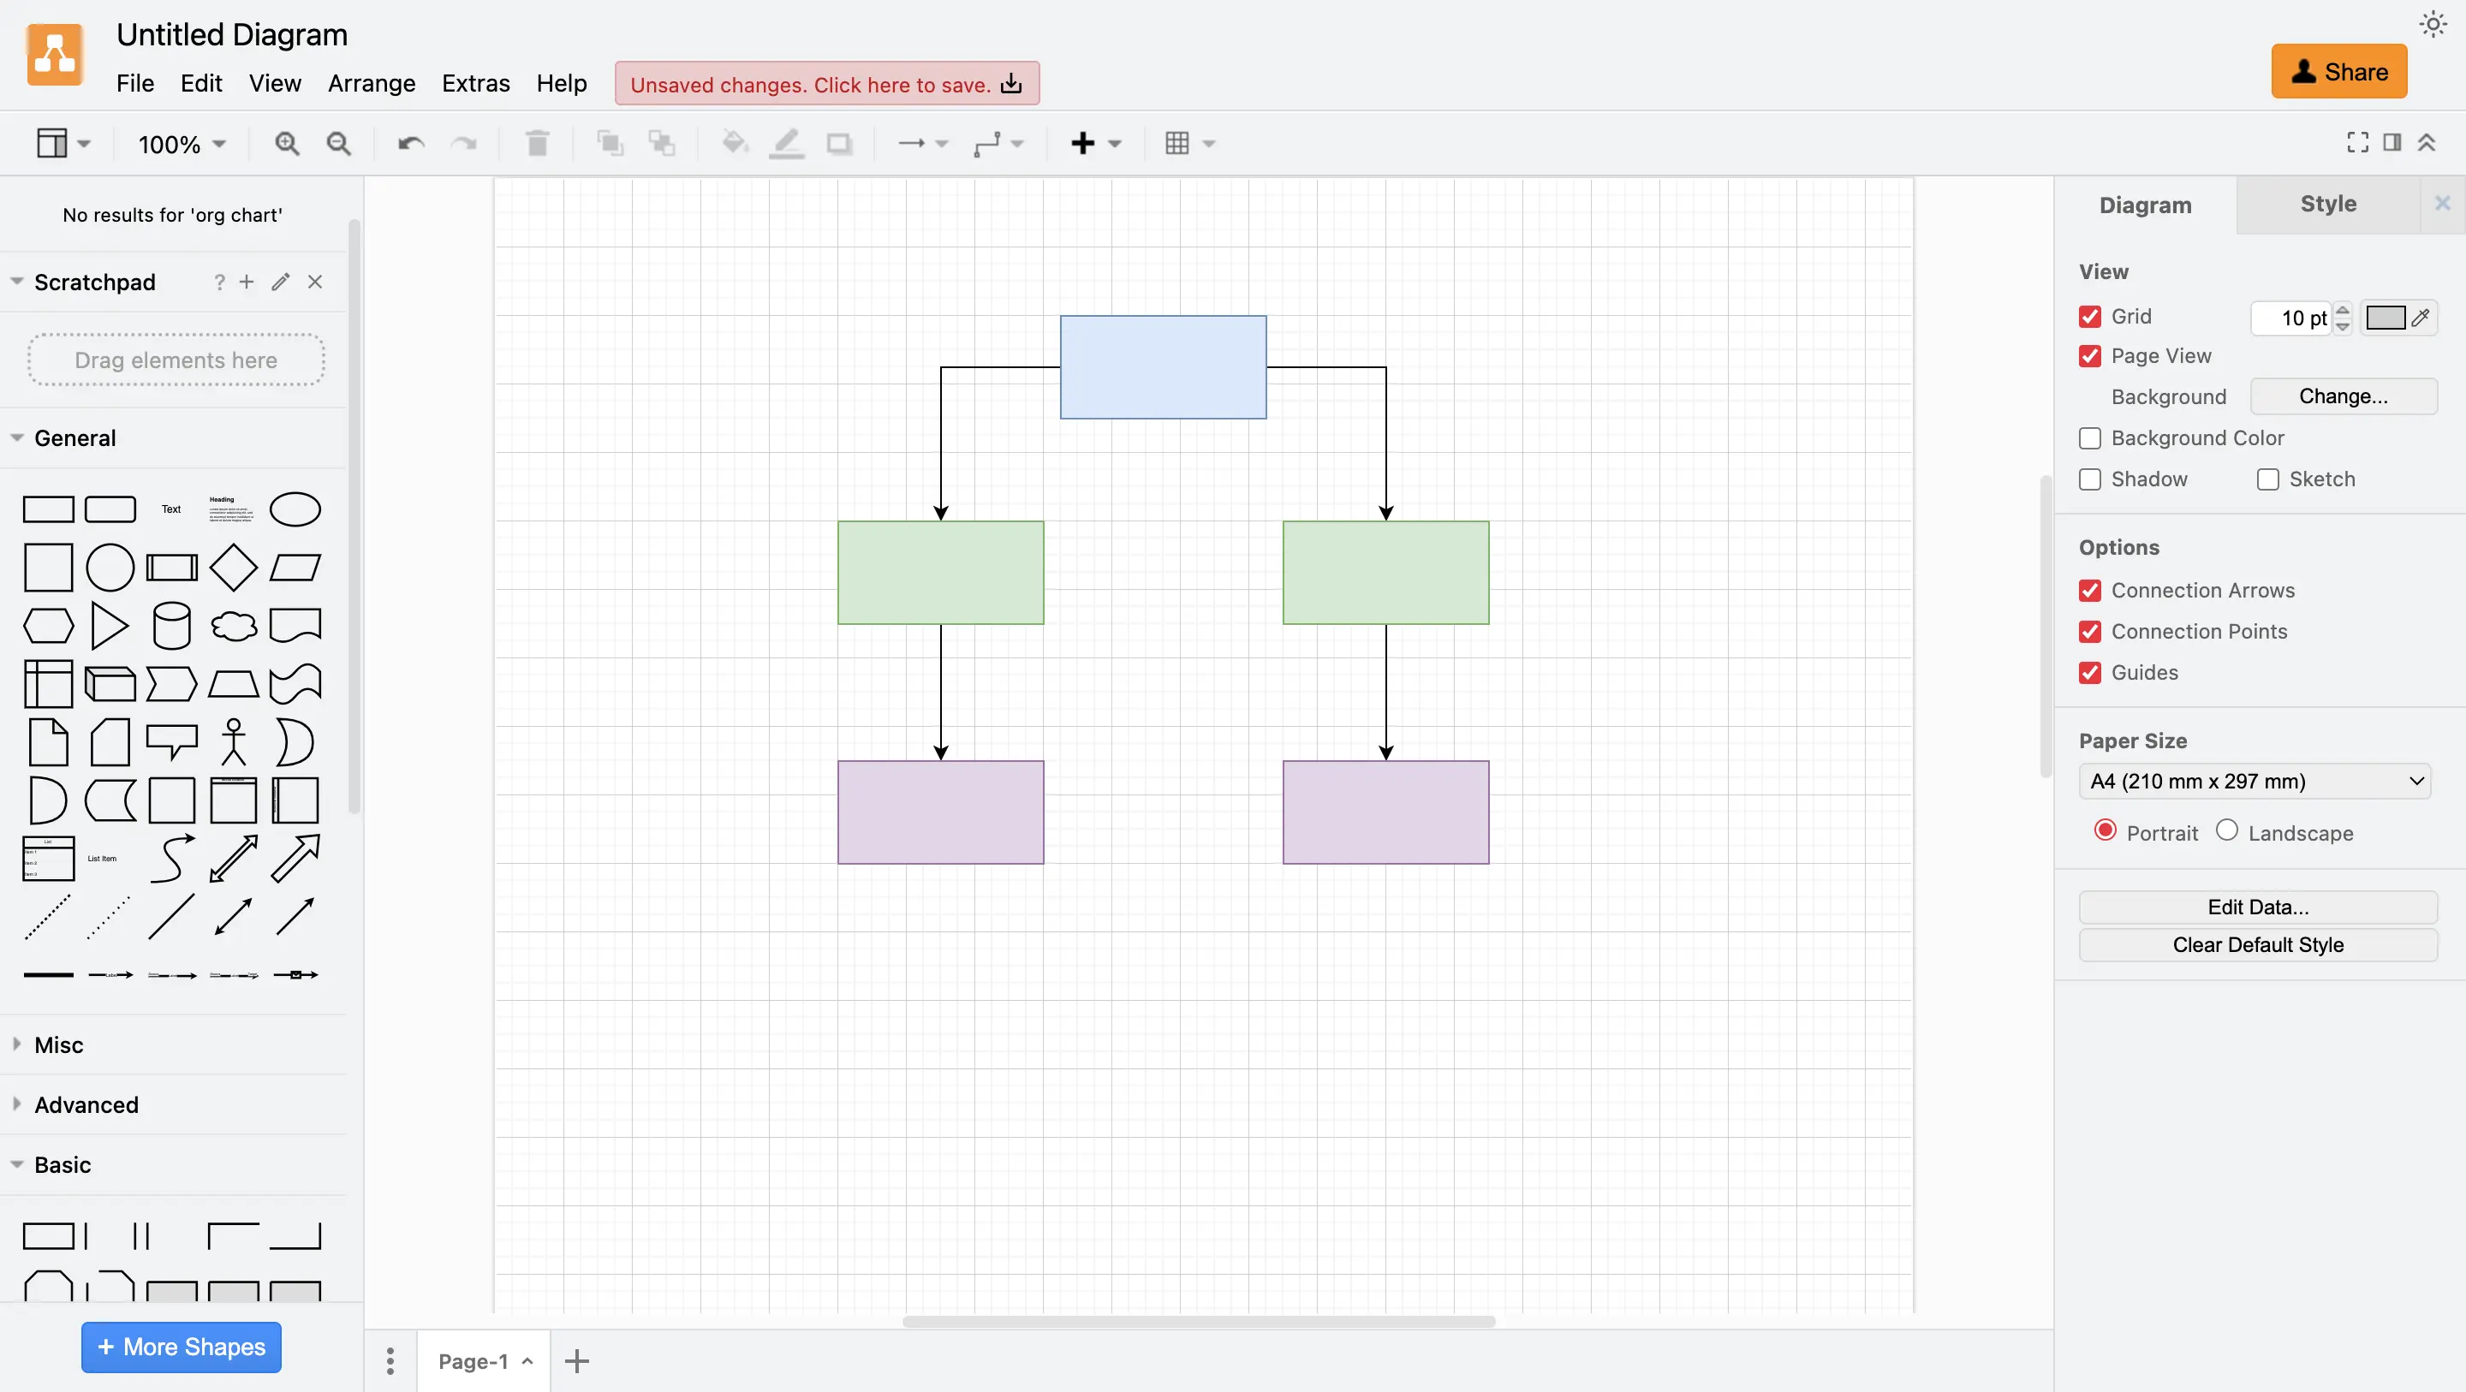This screenshot has width=2466, height=1392.
Task: Open the insert plus dropdown
Action: coord(1095,144)
